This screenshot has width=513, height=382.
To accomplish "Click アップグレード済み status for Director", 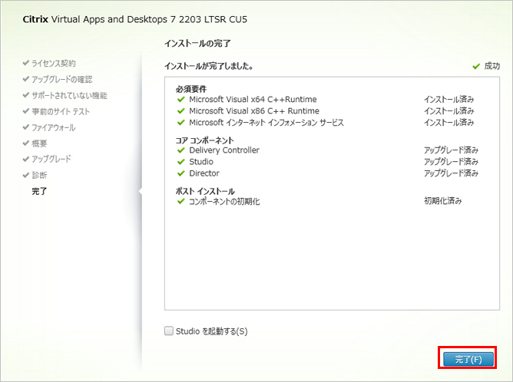I will (451, 173).
